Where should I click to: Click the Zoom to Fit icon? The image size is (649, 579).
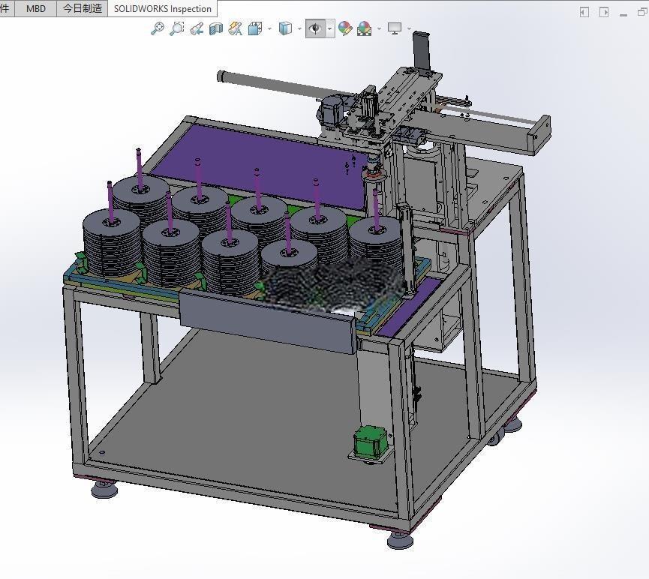point(158,28)
